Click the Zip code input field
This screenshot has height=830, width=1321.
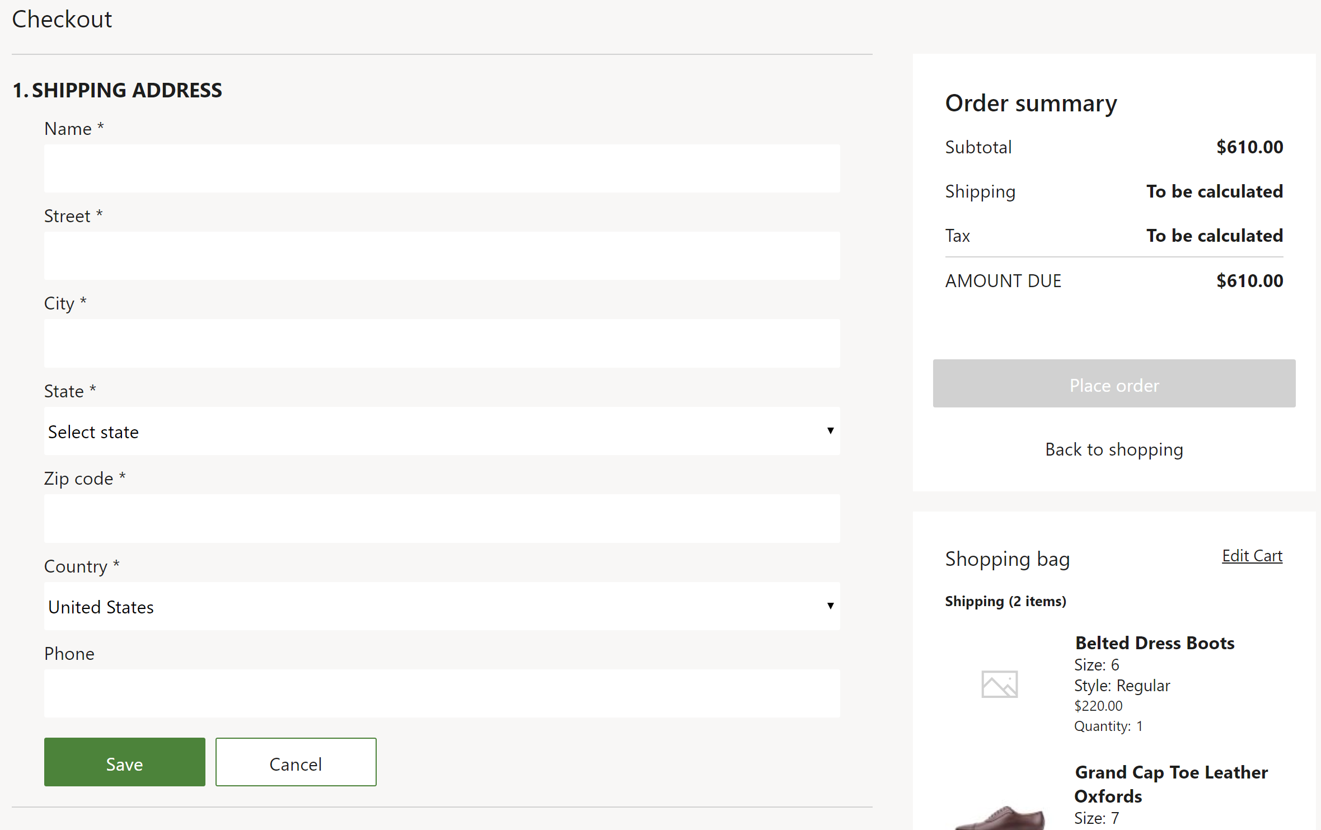tap(442, 518)
